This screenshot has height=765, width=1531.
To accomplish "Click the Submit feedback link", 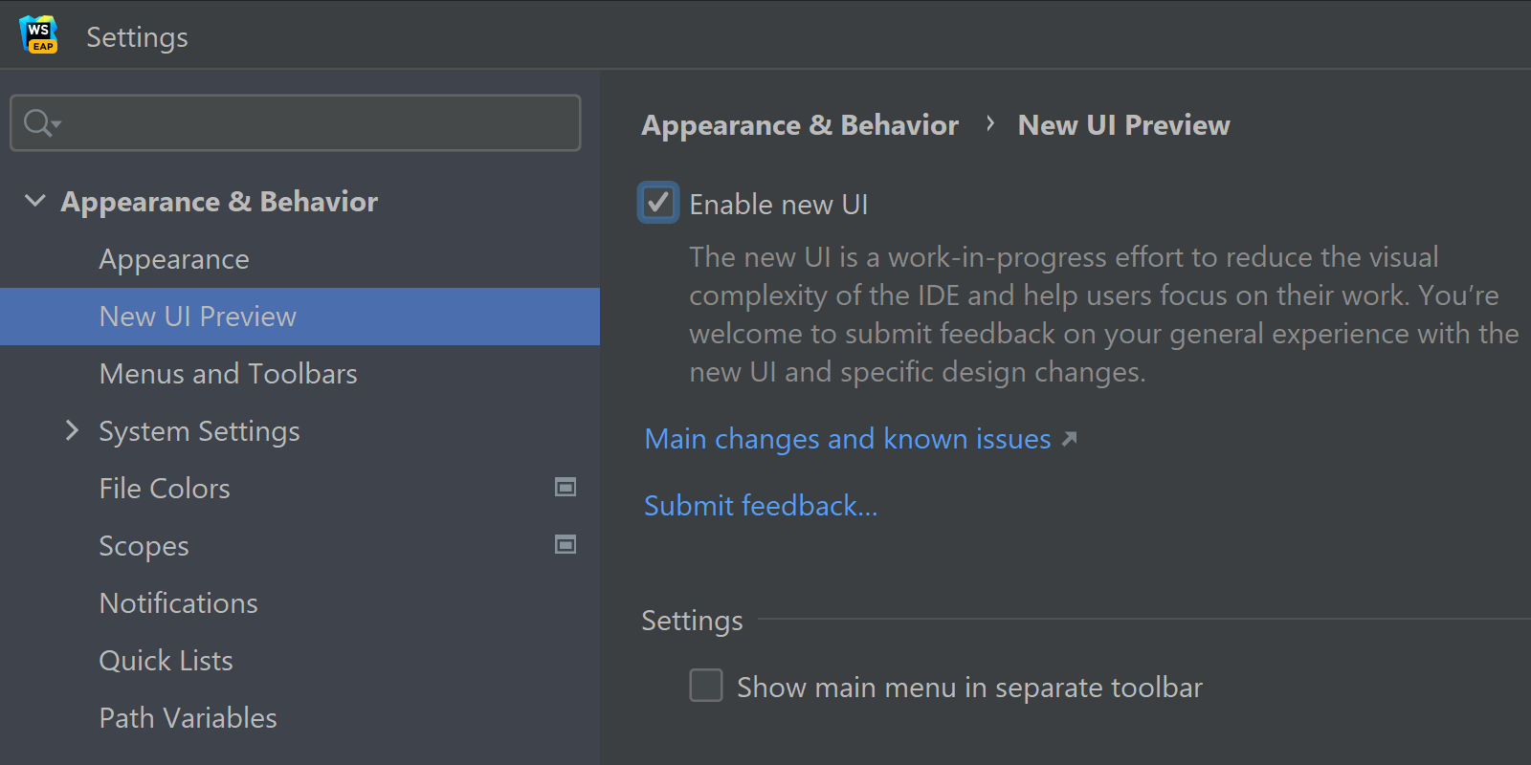I will pyautogui.click(x=760, y=506).
